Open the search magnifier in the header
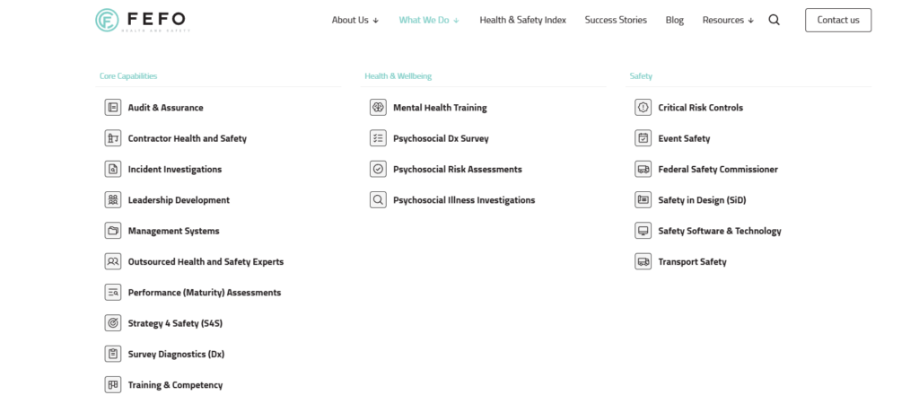This screenshot has width=919, height=413. (x=775, y=20)
